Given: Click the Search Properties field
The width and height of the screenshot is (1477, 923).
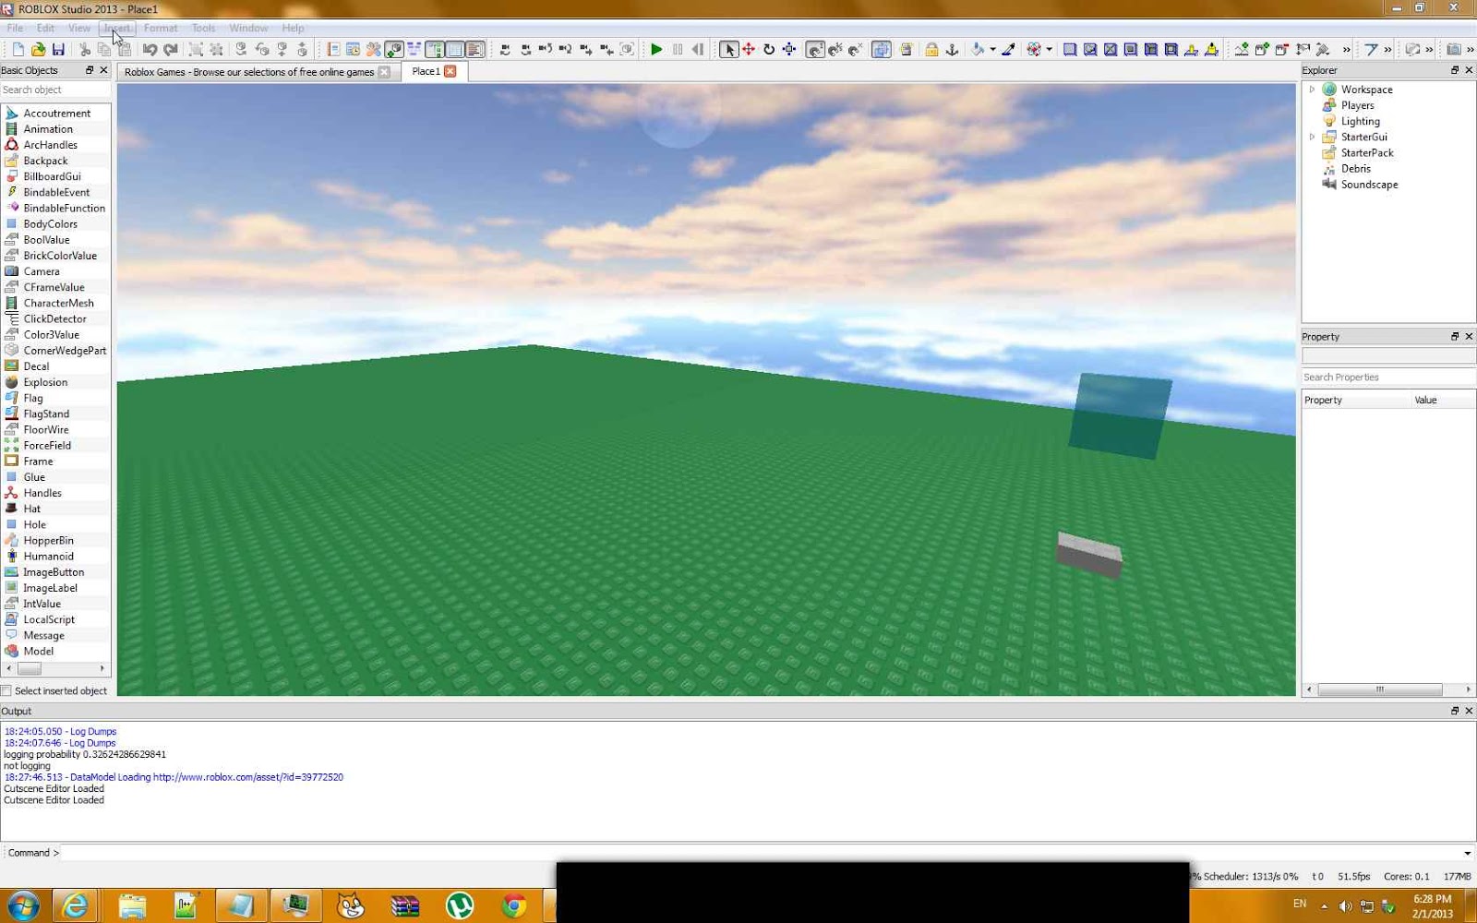Looking at the screenshot, I should click(1388, 378).
